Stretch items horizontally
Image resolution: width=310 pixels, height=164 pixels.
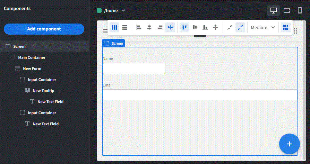coord(170,27)
